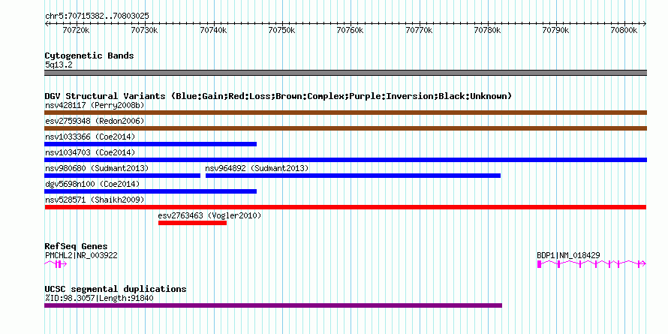Select the blue dgv5698n100 gain bar
Image resolution: width=668 pixels, height=334 pixels.
click(150, 191)
